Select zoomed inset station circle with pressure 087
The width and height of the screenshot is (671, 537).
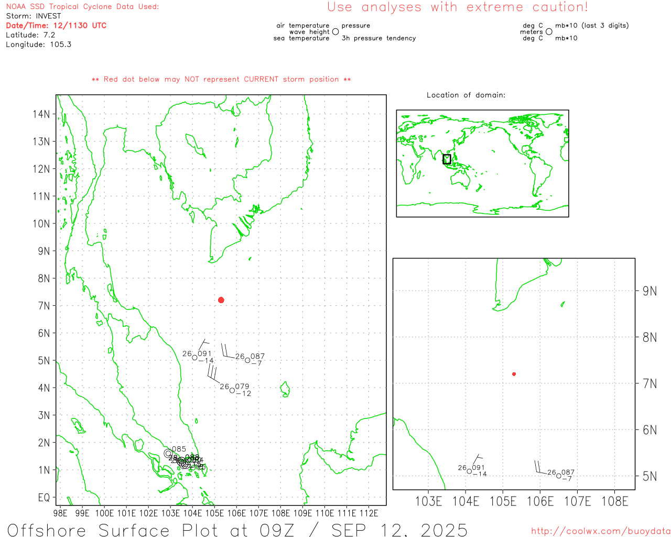tap(559, 476)
